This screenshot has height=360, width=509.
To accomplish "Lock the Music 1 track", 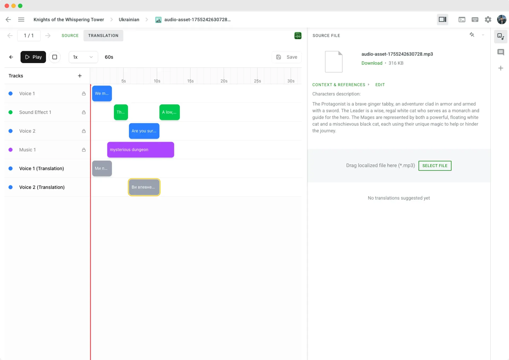I will tap(84, 150).
